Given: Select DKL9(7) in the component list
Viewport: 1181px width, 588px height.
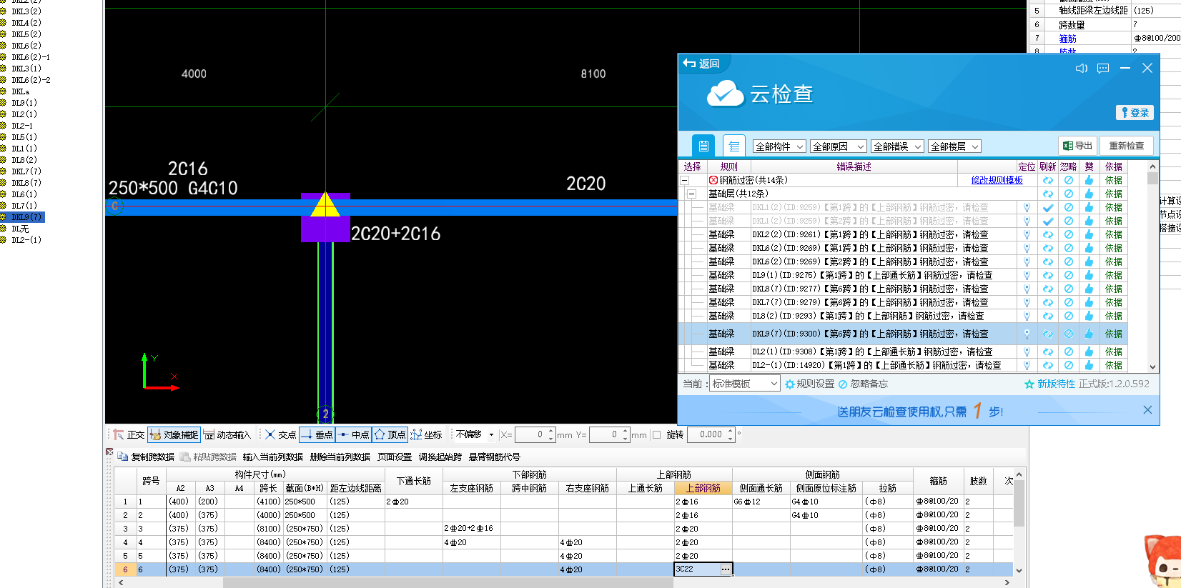Looking at the screenshot, I should [x=26, y=217].
